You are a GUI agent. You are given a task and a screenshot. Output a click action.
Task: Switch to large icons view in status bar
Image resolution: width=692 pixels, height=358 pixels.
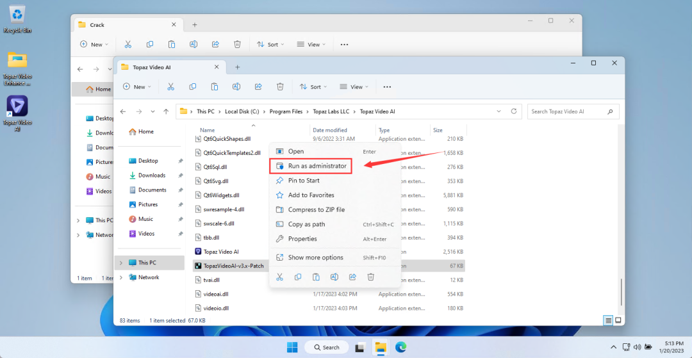coord(618,320)
